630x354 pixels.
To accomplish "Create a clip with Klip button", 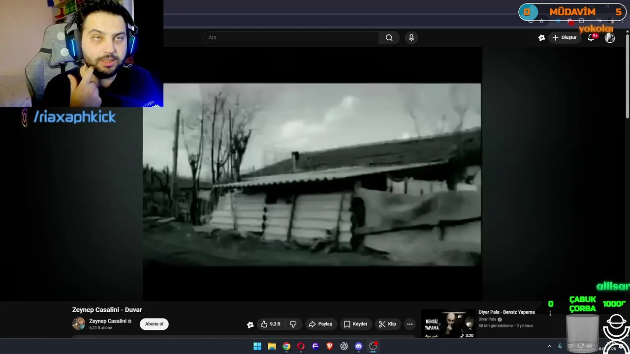I will 387,324.
